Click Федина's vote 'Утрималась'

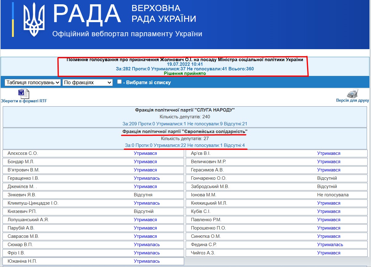pyautogui.click(x=330, y=245)
